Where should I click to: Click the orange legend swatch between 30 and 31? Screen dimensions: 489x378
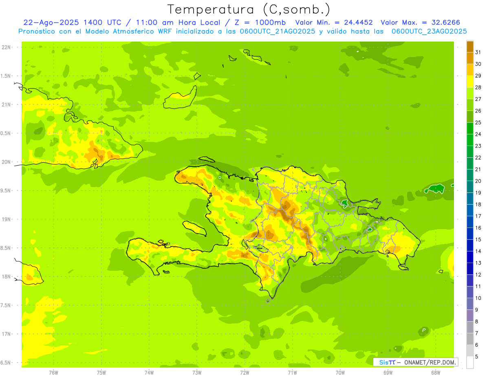tap(470, 58)
